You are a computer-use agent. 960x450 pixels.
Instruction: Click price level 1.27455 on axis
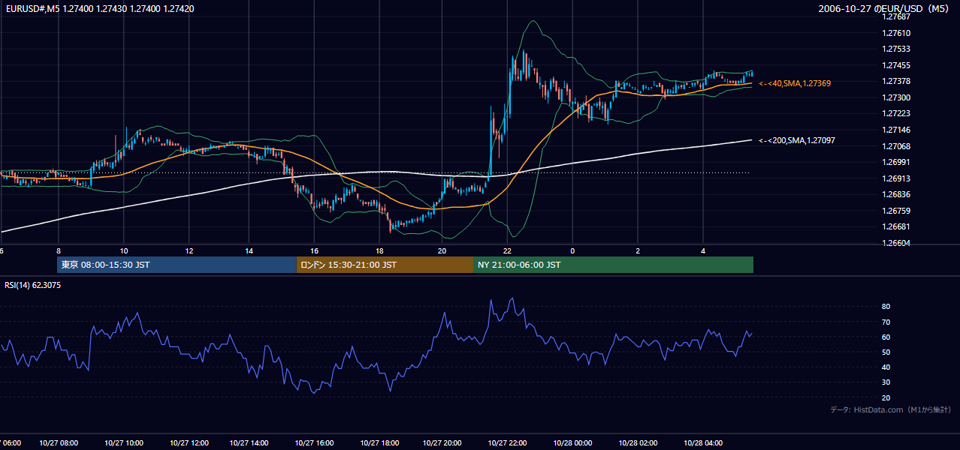[x=896, y=65]
